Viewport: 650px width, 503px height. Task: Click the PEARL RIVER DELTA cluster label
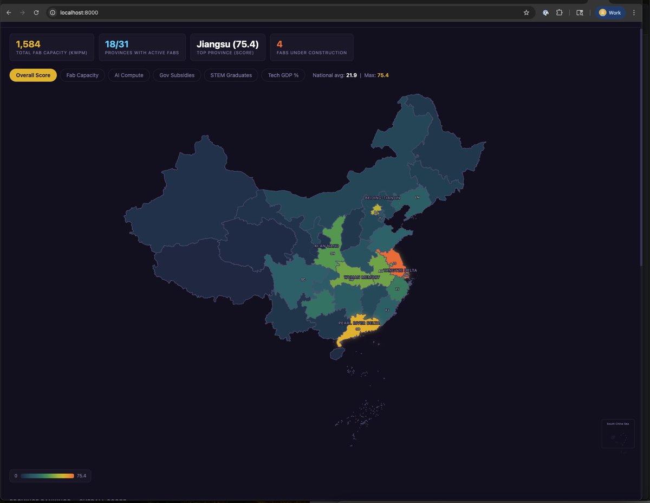tap(359, 323)
